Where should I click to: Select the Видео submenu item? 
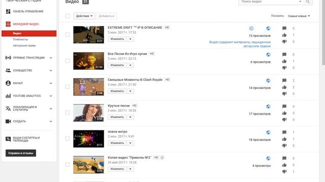click(29, 33)
